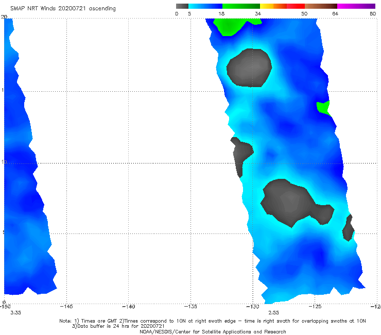Click the small green patch on the right swath edge
The height and width of the screenshot is (335, 381).
(x=323, y=108)
